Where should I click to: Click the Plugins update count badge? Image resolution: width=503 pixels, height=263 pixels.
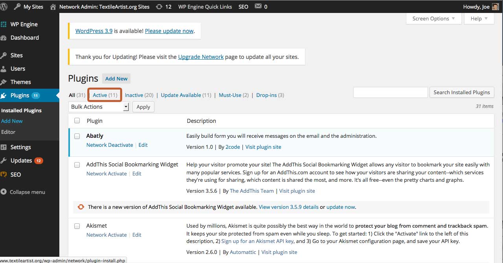click(x=36, y=95)
